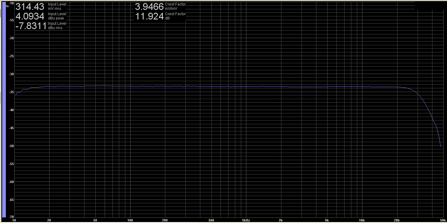Click the 11.924 dB crest factor readout
The height and width of the screenshot is (223, 447).
(x=149, y=16)
